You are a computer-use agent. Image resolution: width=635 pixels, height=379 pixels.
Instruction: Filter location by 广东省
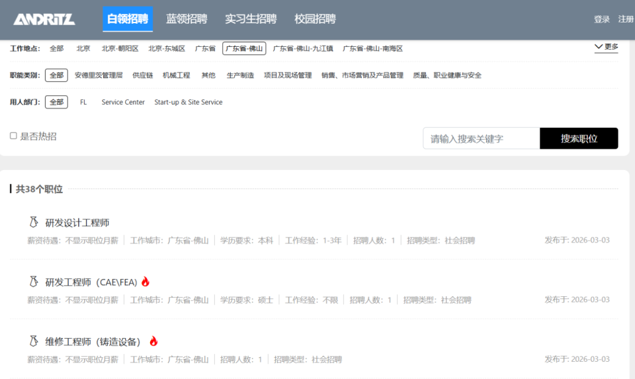pos(205,48)
